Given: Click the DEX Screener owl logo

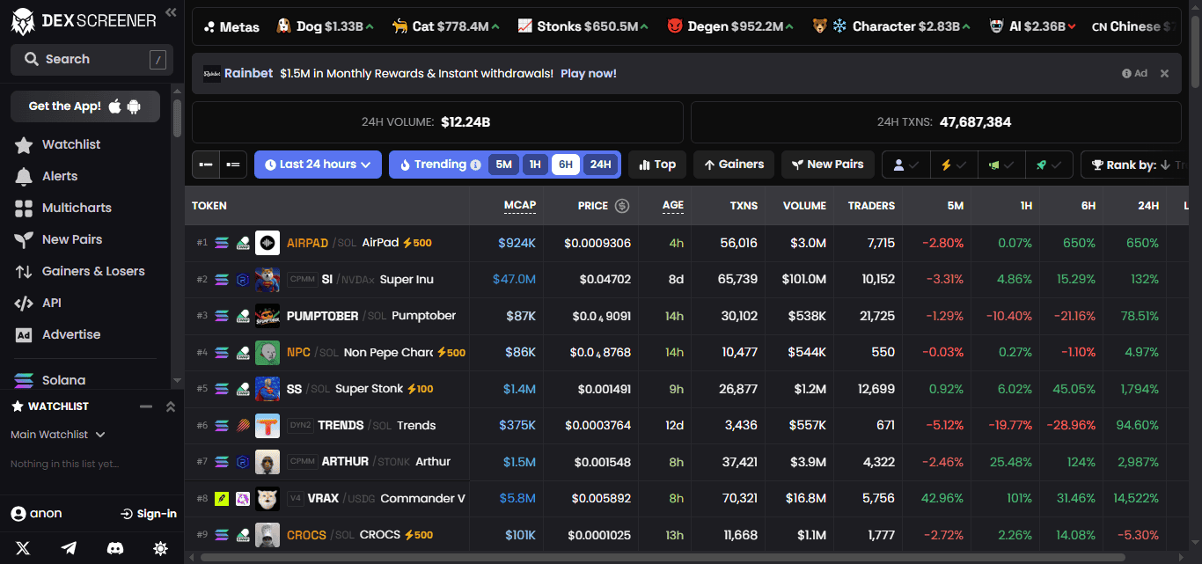Looking at the screenshot, I should tap(23, 21).
